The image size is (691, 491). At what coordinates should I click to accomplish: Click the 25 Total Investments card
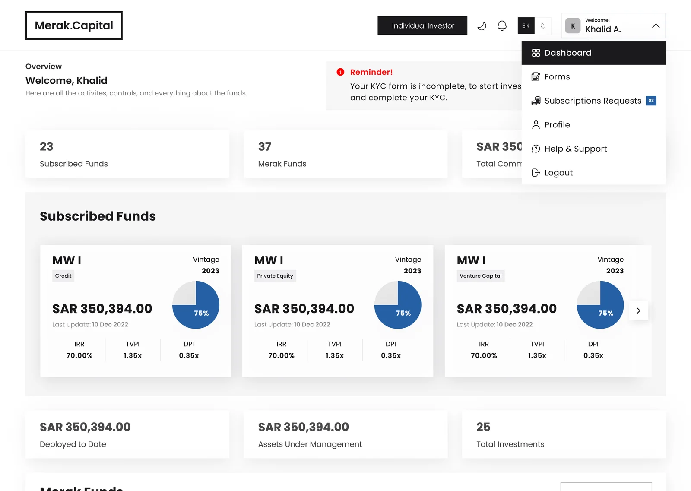564,434
